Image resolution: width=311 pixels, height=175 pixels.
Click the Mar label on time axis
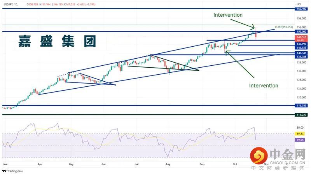(x=5, y=164)
